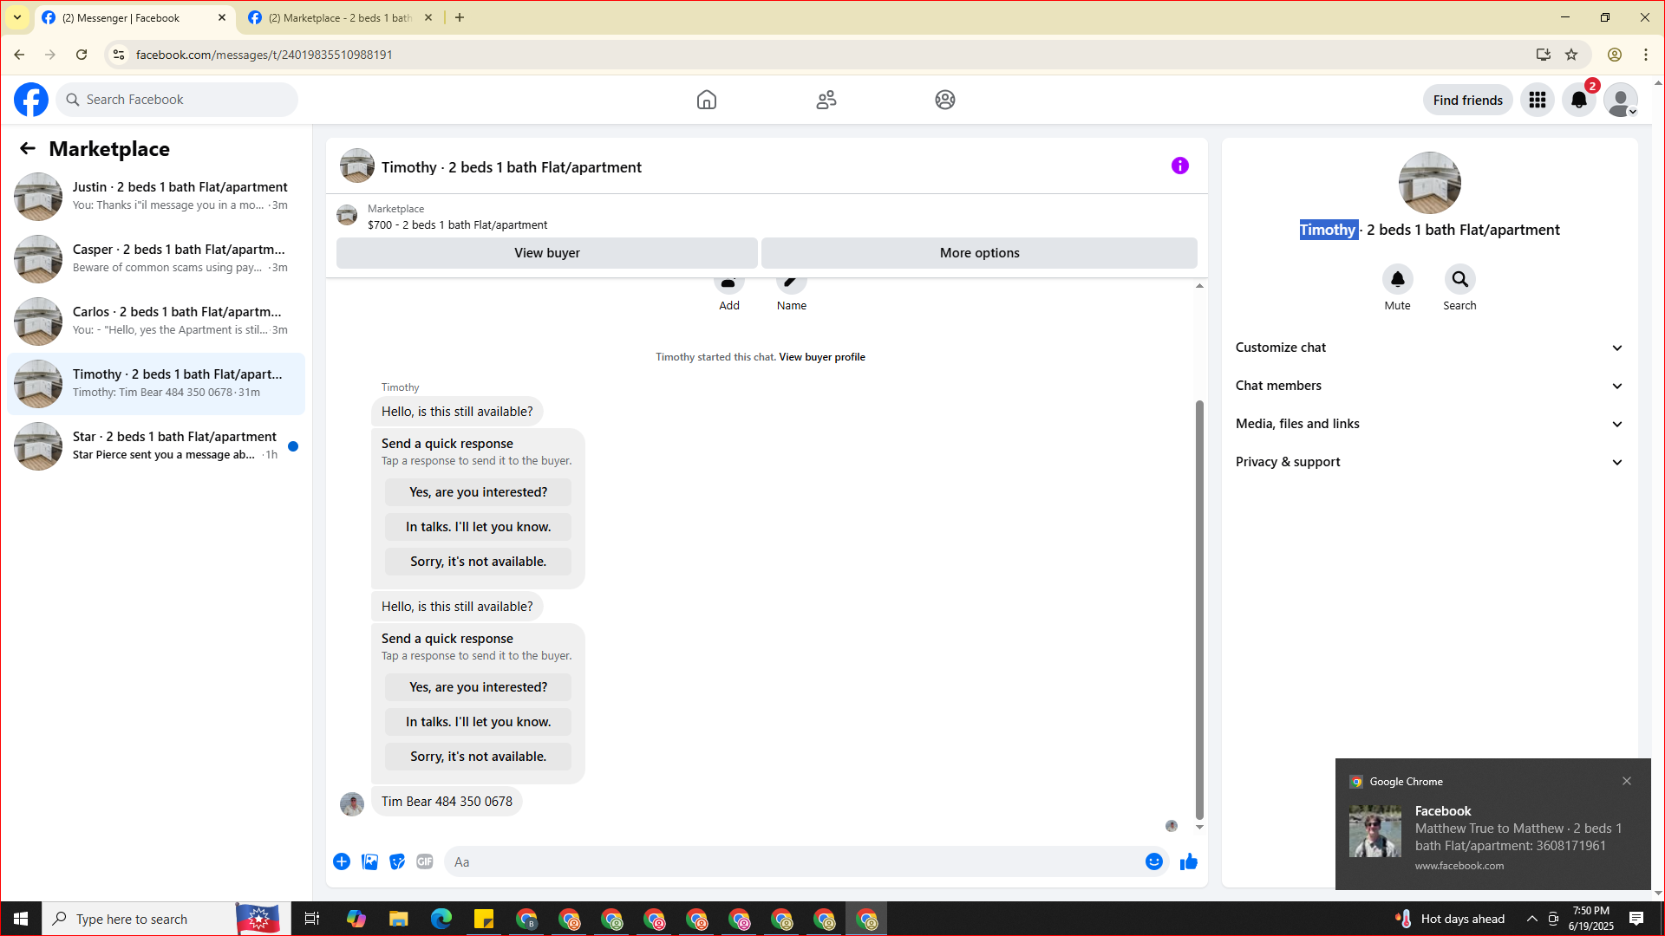1665x936 pixels.
Task: Open the Facebook menu grid icon
Action: pos(1538,101)
